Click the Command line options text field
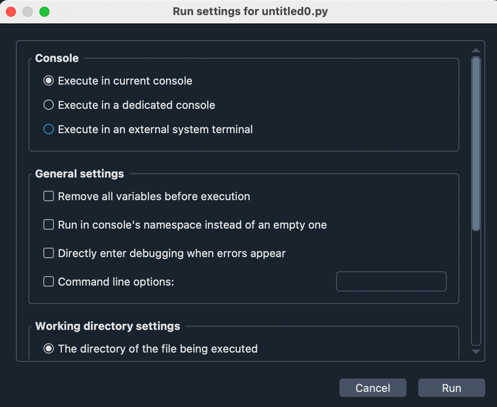497x407 pixels. click(391, 281)
